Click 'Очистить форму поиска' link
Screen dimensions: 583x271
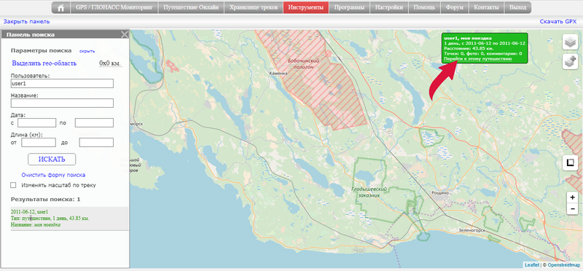[53, 175]
